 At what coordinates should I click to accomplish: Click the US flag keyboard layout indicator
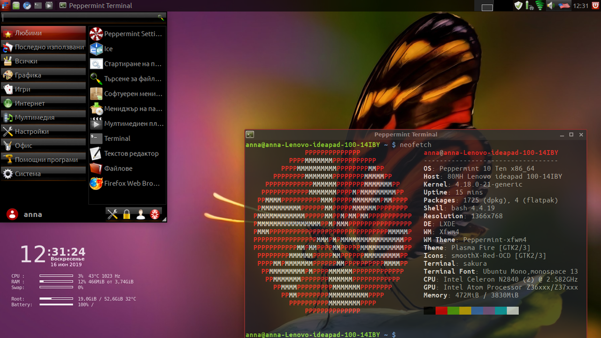pyautogui.click(x=564, y=6)
